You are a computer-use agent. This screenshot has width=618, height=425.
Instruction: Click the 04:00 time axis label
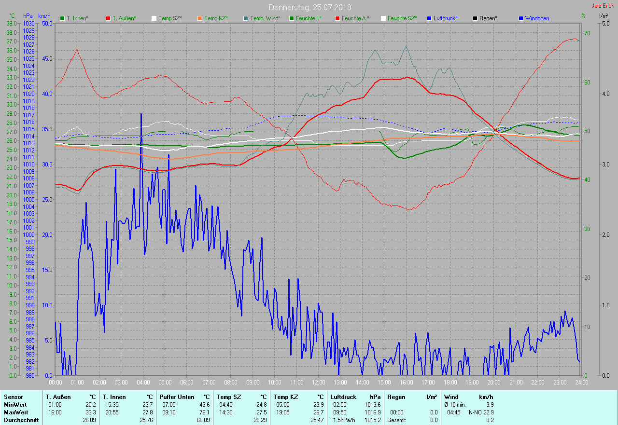pos(143,383)
